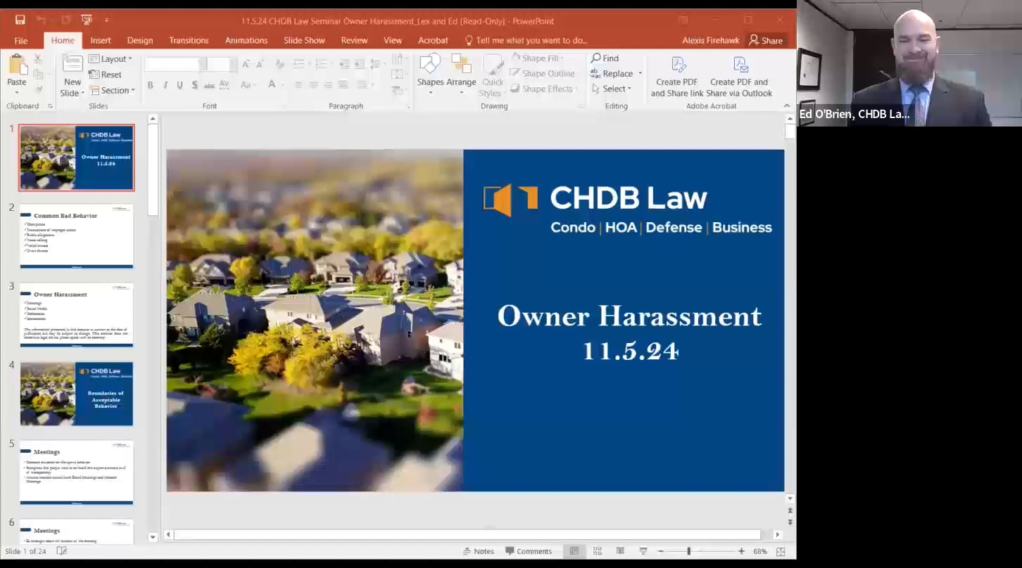This screenshot has height=568, width=1022.
Task: Click the Copy icon under Cut
Action: (39, 75)
